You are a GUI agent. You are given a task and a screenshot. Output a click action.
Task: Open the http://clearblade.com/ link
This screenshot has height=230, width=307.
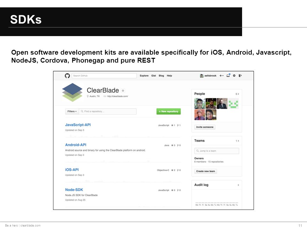tap(117, 96)
